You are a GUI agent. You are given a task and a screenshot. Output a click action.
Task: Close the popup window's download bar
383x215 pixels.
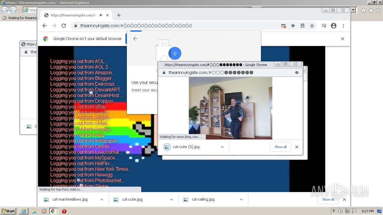point(297,147)
